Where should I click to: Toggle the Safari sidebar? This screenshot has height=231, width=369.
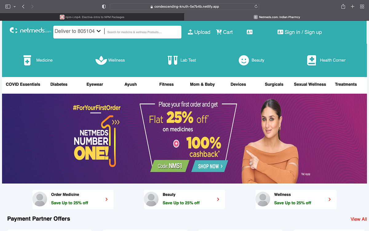[8, 6]
